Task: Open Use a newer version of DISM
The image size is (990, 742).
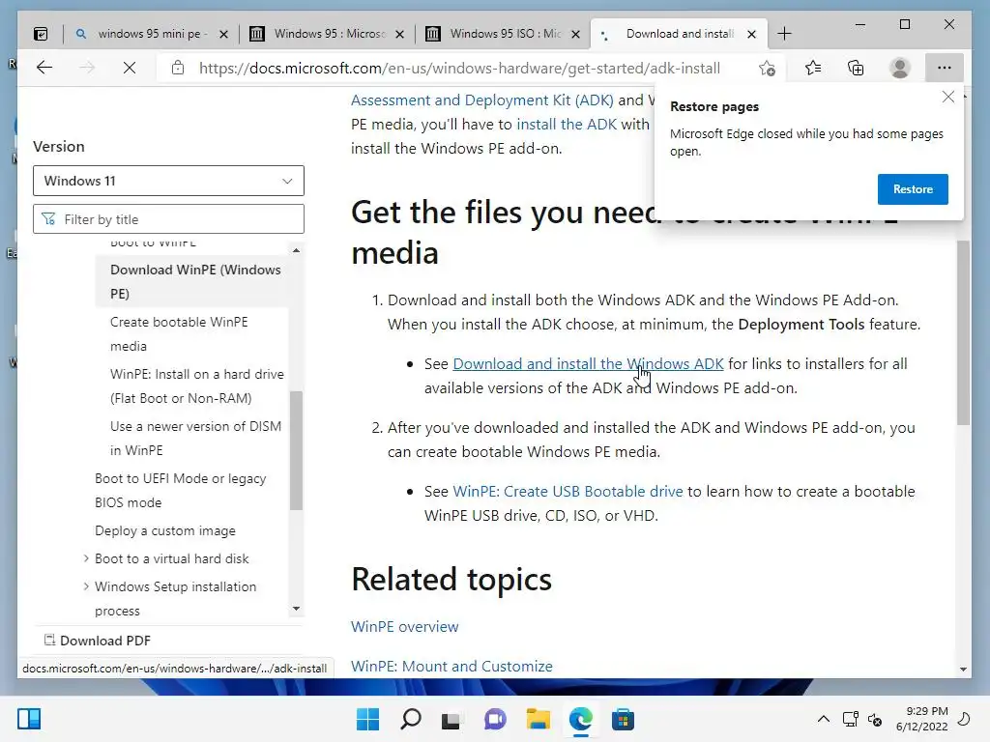Action: (x=195, y=438)
